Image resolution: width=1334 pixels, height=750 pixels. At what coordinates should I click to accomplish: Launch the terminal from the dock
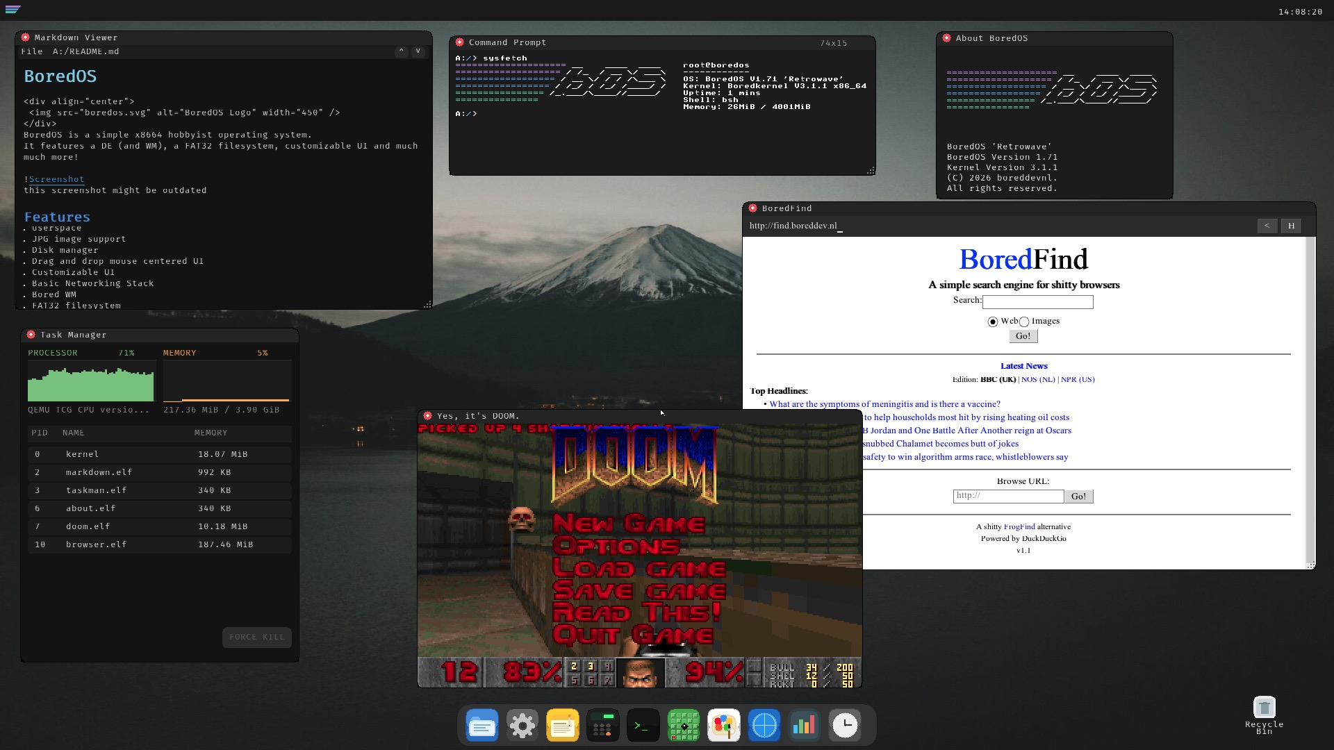(x=643, y=724)
